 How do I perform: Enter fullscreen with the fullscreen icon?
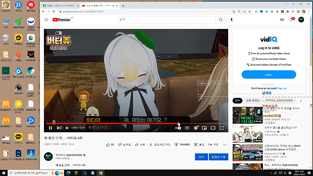coord(222,128)
